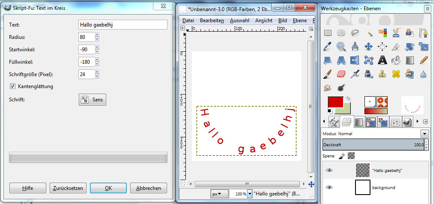The width and height of the screenshot is (433, 204).
Task: Select the Crop knife tool
Action: click(396, 47)
